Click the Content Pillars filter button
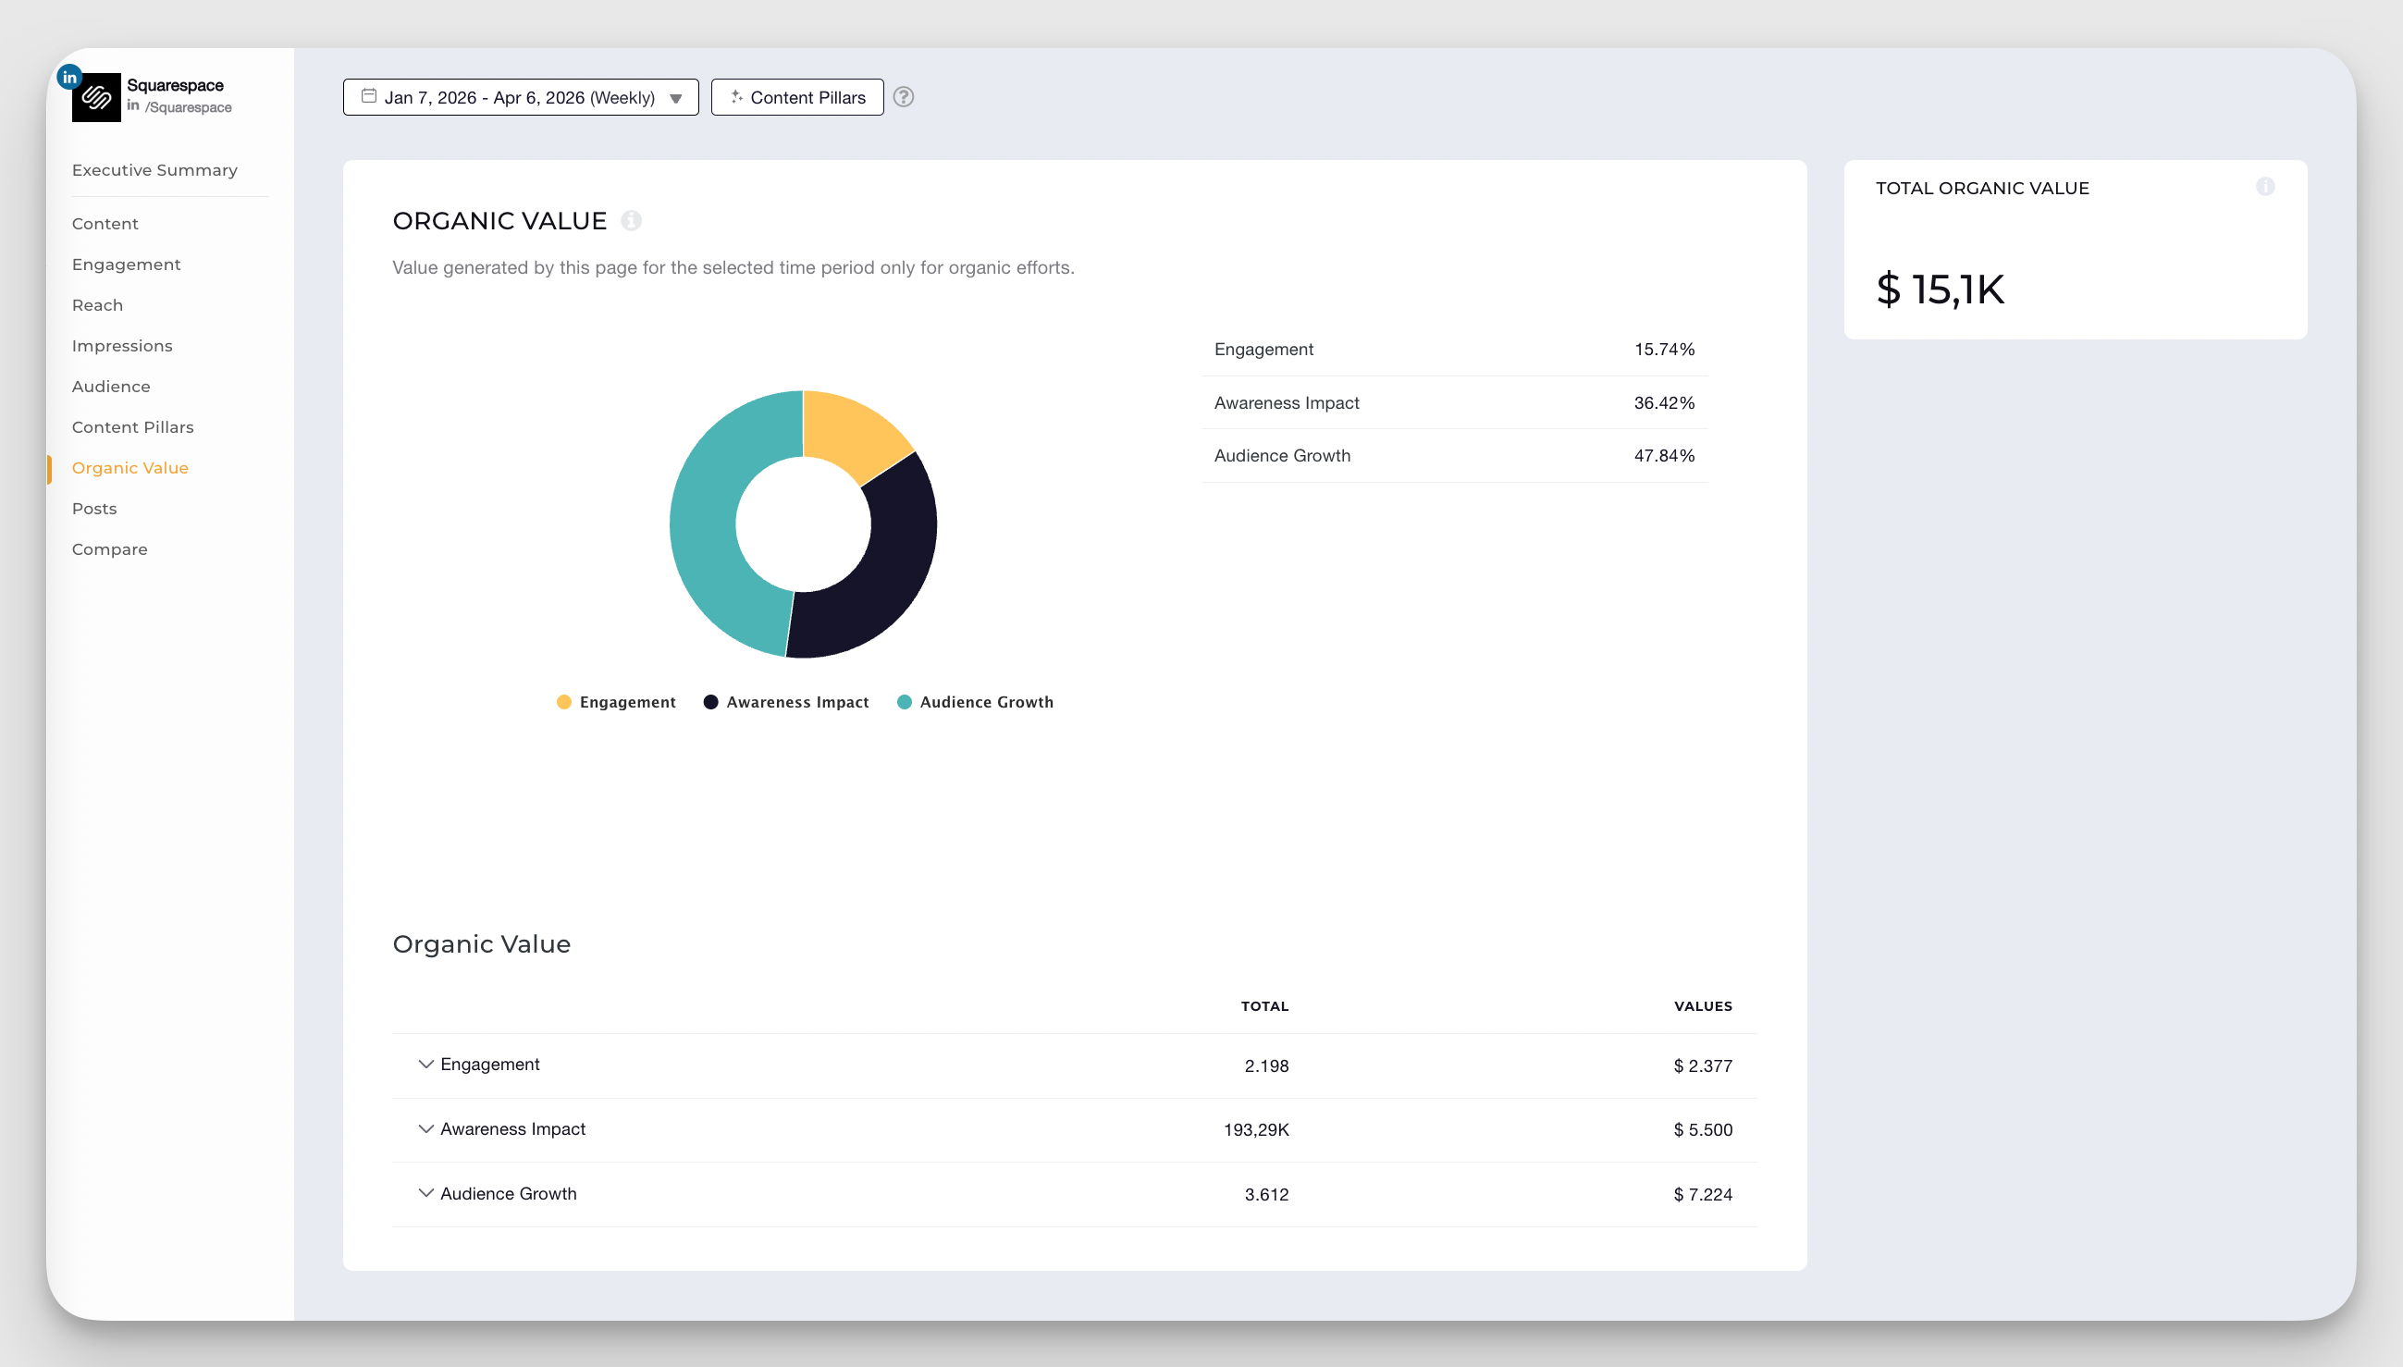This screenshot has height=1367, width=2403. coord(797,98)
